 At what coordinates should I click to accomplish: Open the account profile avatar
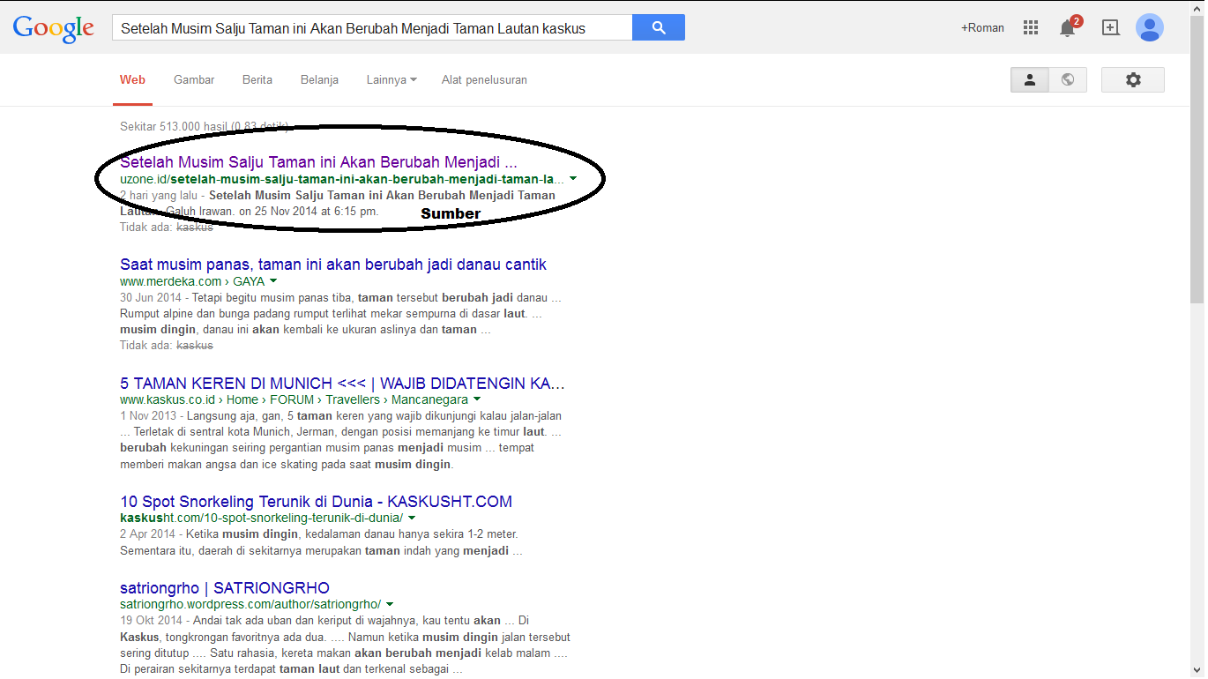(x=1149, y=27)
